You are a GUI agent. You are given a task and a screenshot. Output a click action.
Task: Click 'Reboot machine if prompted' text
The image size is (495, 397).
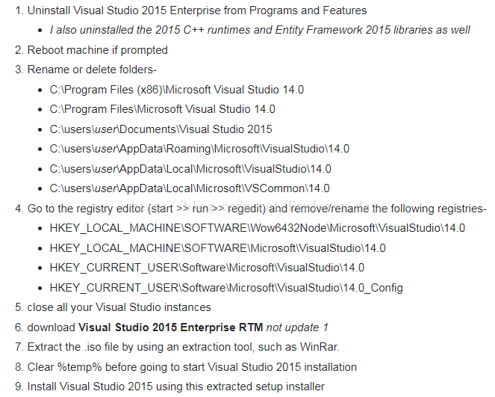[x=98, y=50]
